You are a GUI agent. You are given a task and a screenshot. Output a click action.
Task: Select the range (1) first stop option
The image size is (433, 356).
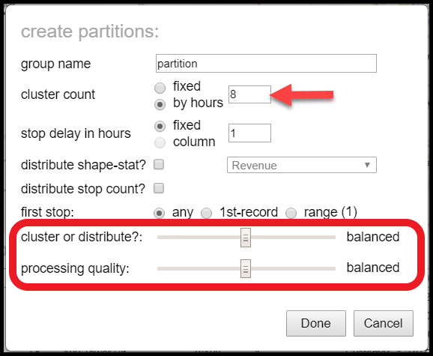(x=291, y=213)
